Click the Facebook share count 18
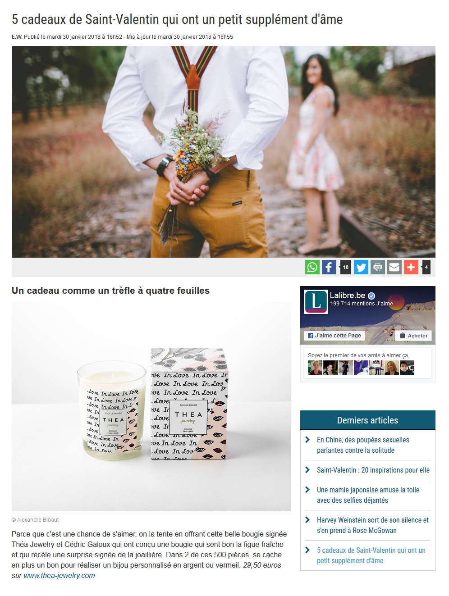The width and height of the screenshot is (449, 596). click(346, 267)
